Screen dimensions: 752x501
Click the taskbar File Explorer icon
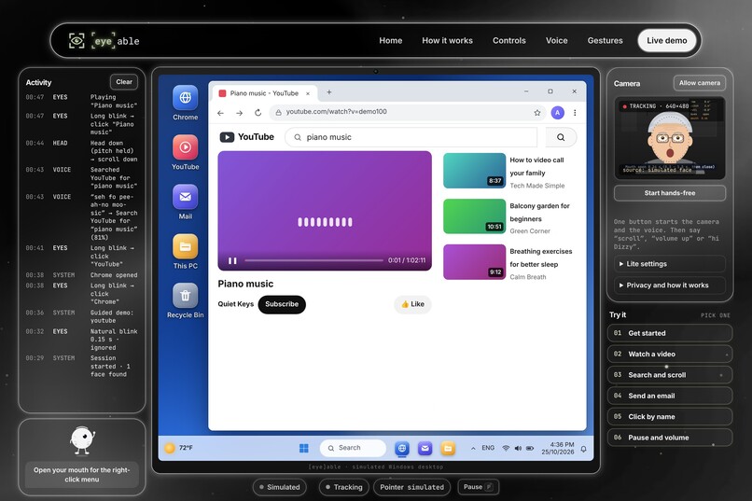(x=448, y=448)
